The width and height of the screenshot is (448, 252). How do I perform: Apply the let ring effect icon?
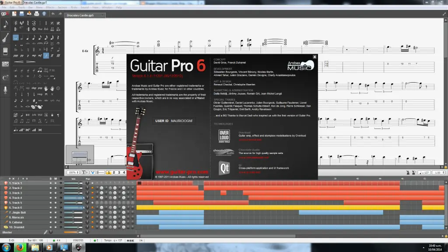[x=46, y=70]
